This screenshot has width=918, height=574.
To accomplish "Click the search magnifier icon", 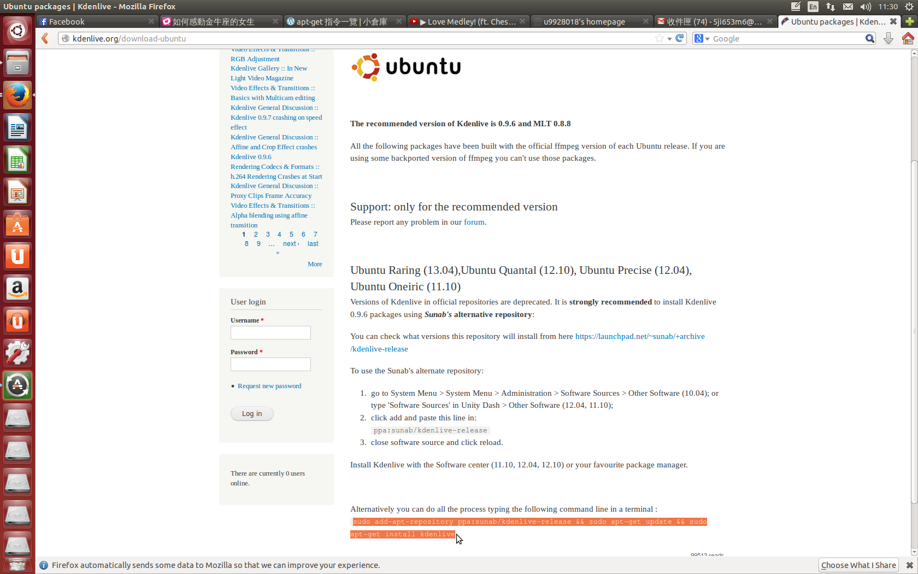I will coord(869,38).
